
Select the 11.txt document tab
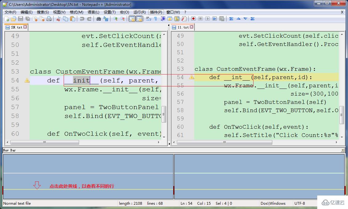click(183, 27)
